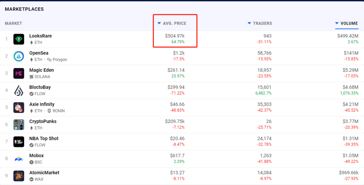Click the NBA Top Shot logo

coord(19,142)
